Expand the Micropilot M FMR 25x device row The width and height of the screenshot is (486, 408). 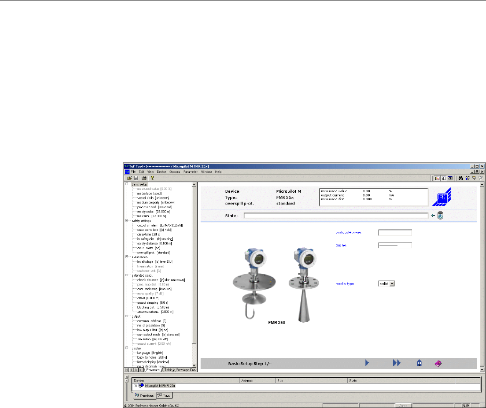pos(135,386)
